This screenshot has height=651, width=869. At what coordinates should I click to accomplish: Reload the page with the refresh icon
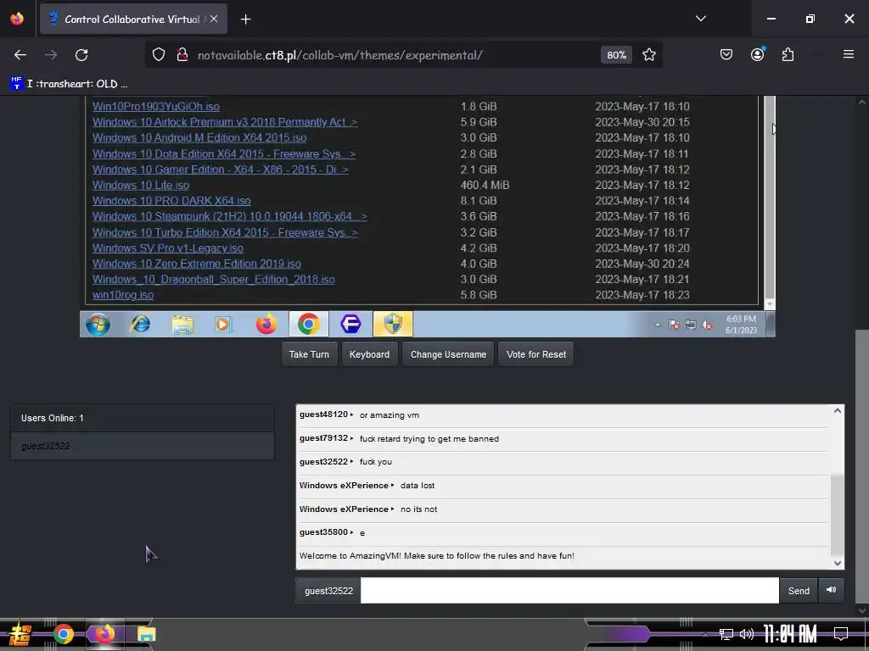click(81, 55)
